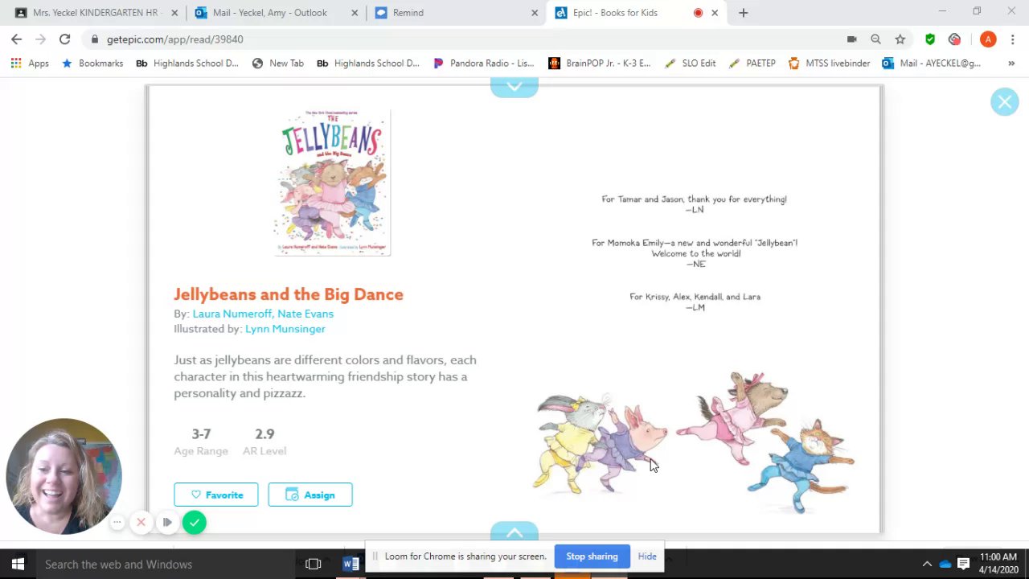Cancel Loom recording with red X
This screenshot has width=1029, height=579.
[141, 523]
